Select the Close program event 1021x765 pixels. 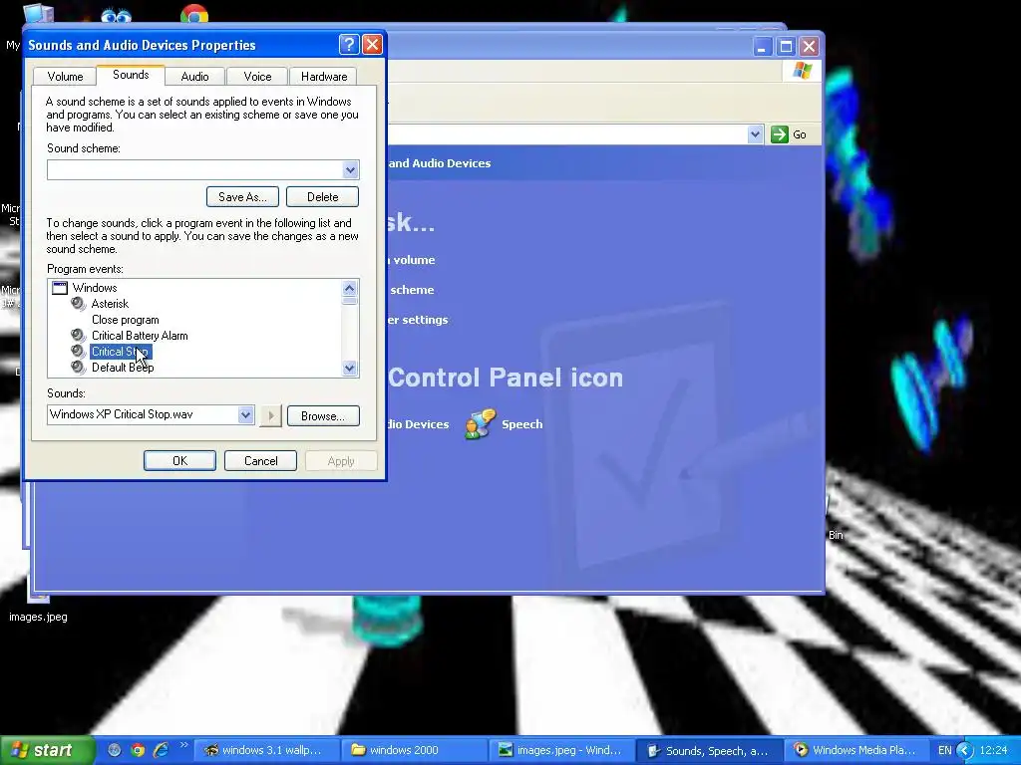pyautogui.click(x=125, y=320)
